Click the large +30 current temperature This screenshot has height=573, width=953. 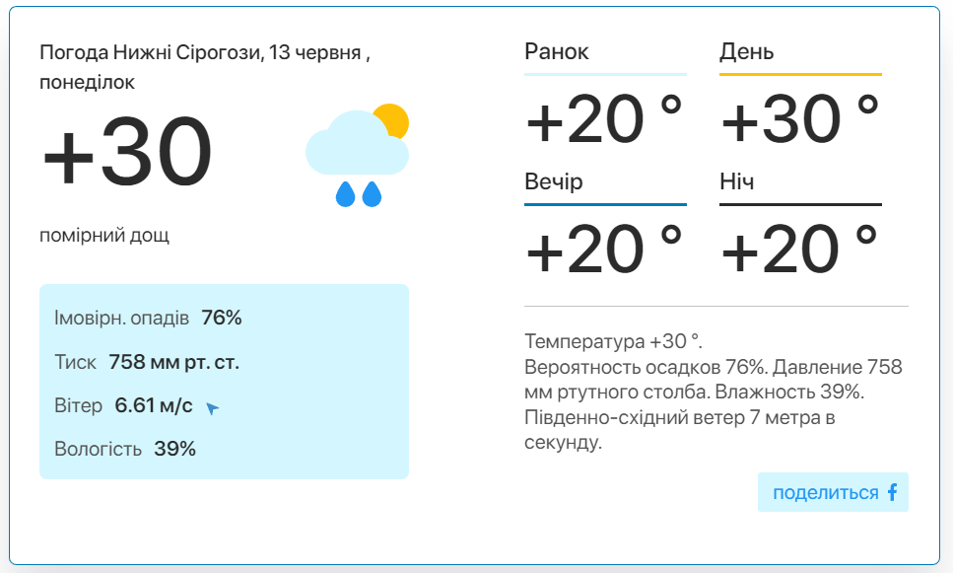(127, 152)
